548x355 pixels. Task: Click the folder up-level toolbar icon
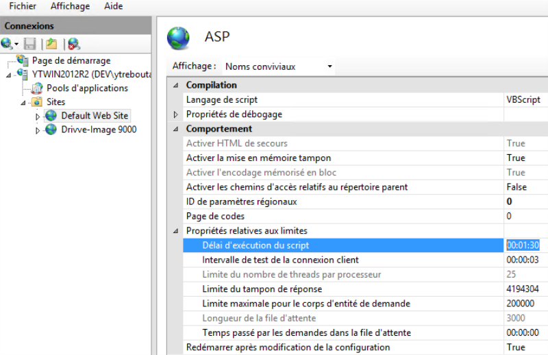51,44
